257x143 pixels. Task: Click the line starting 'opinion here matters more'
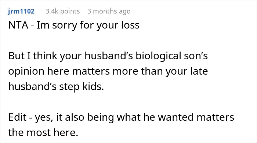tap(108, 71)
